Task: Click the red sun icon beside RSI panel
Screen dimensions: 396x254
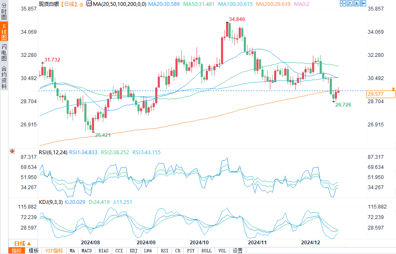Action: (x=12, y=151)
